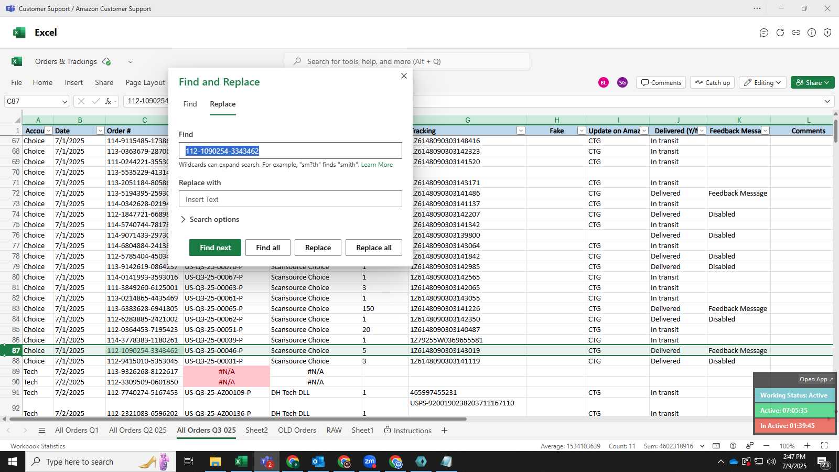Select column G header
This screenshot has height=472, width=839.
click(468, 120)
